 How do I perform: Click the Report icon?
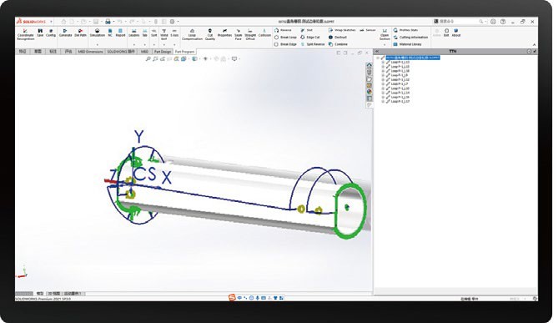(120, 33)
